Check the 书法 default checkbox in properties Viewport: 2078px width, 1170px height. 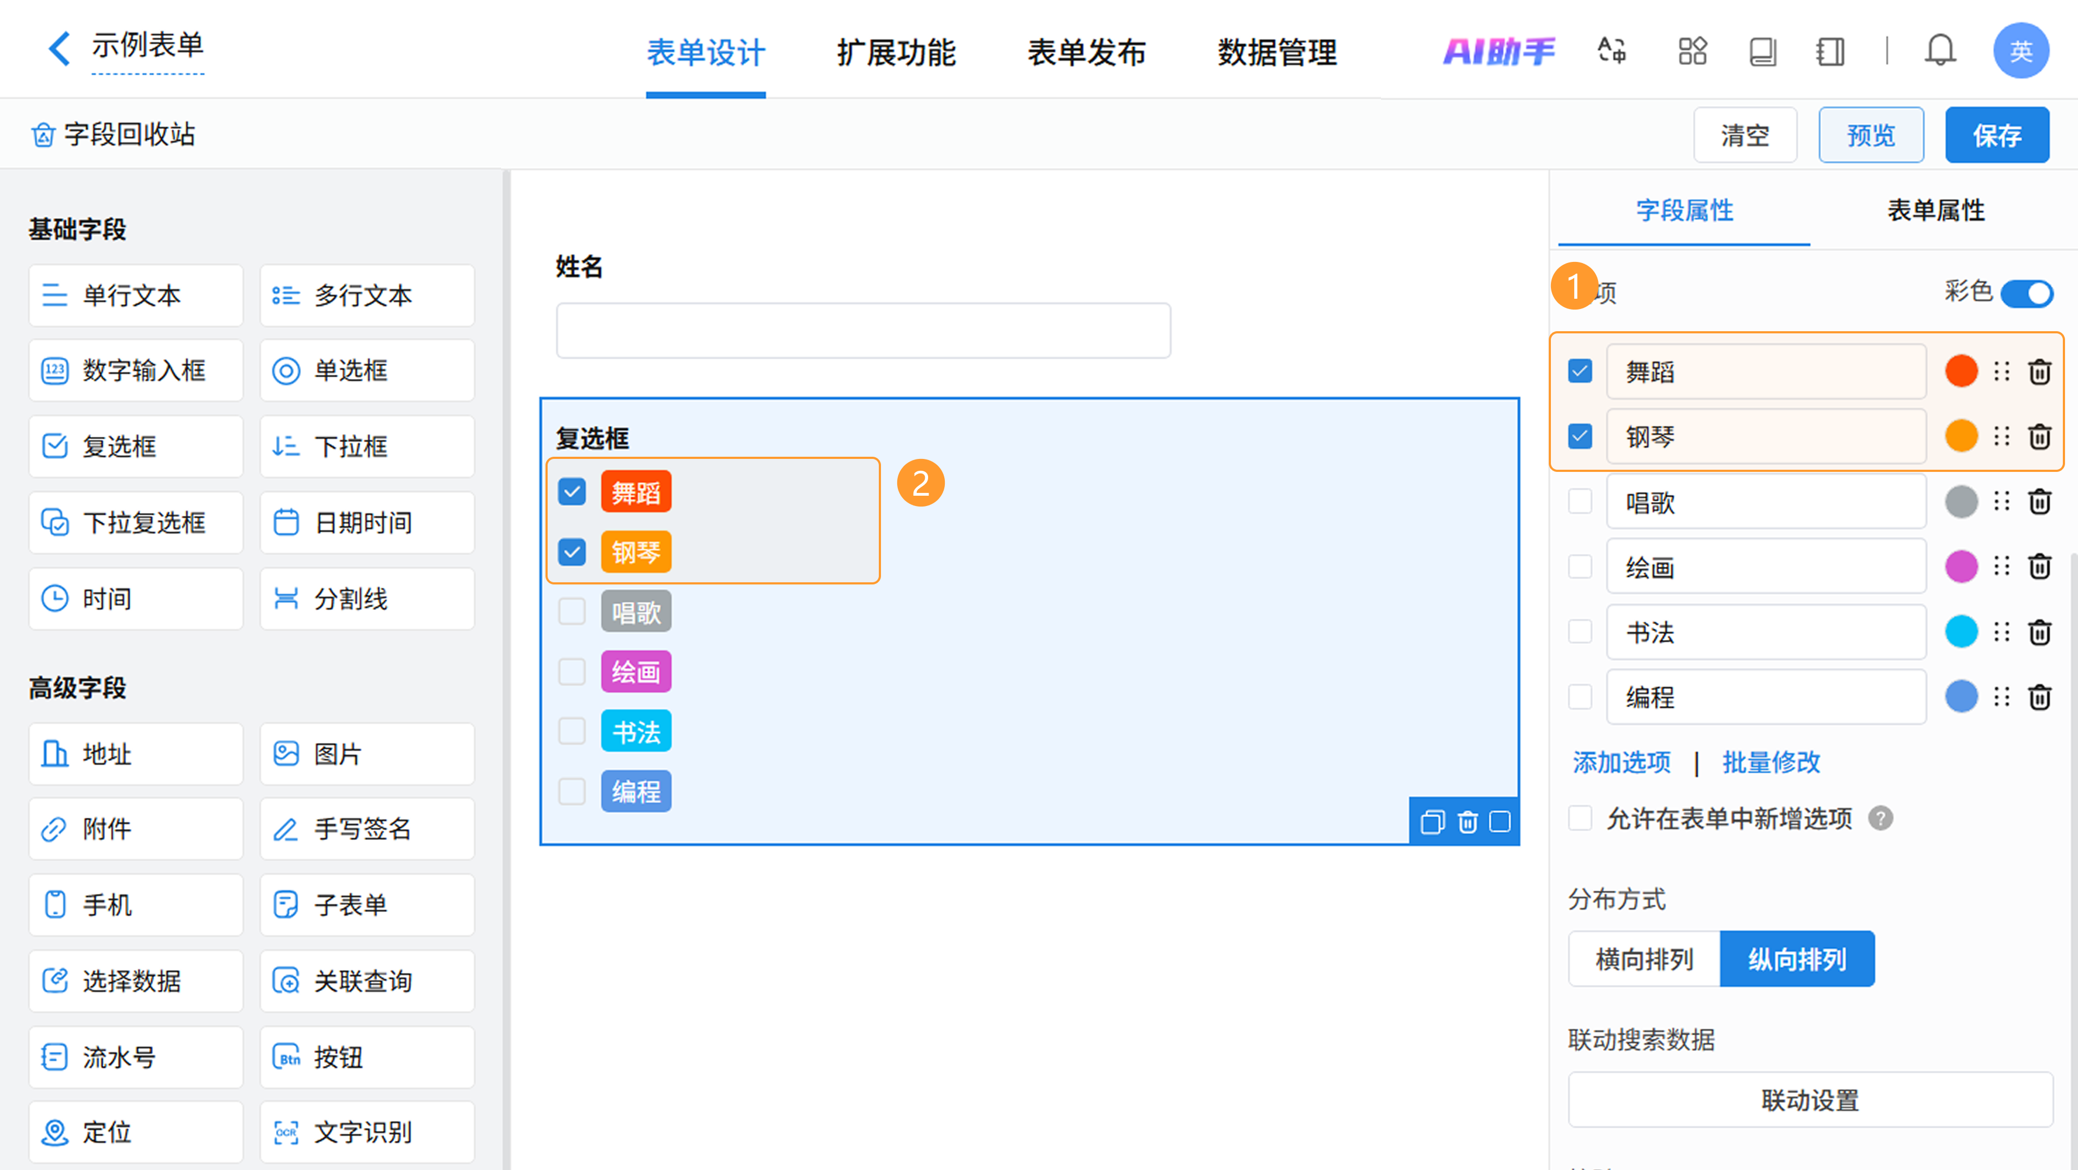(x=1580, y=632)
